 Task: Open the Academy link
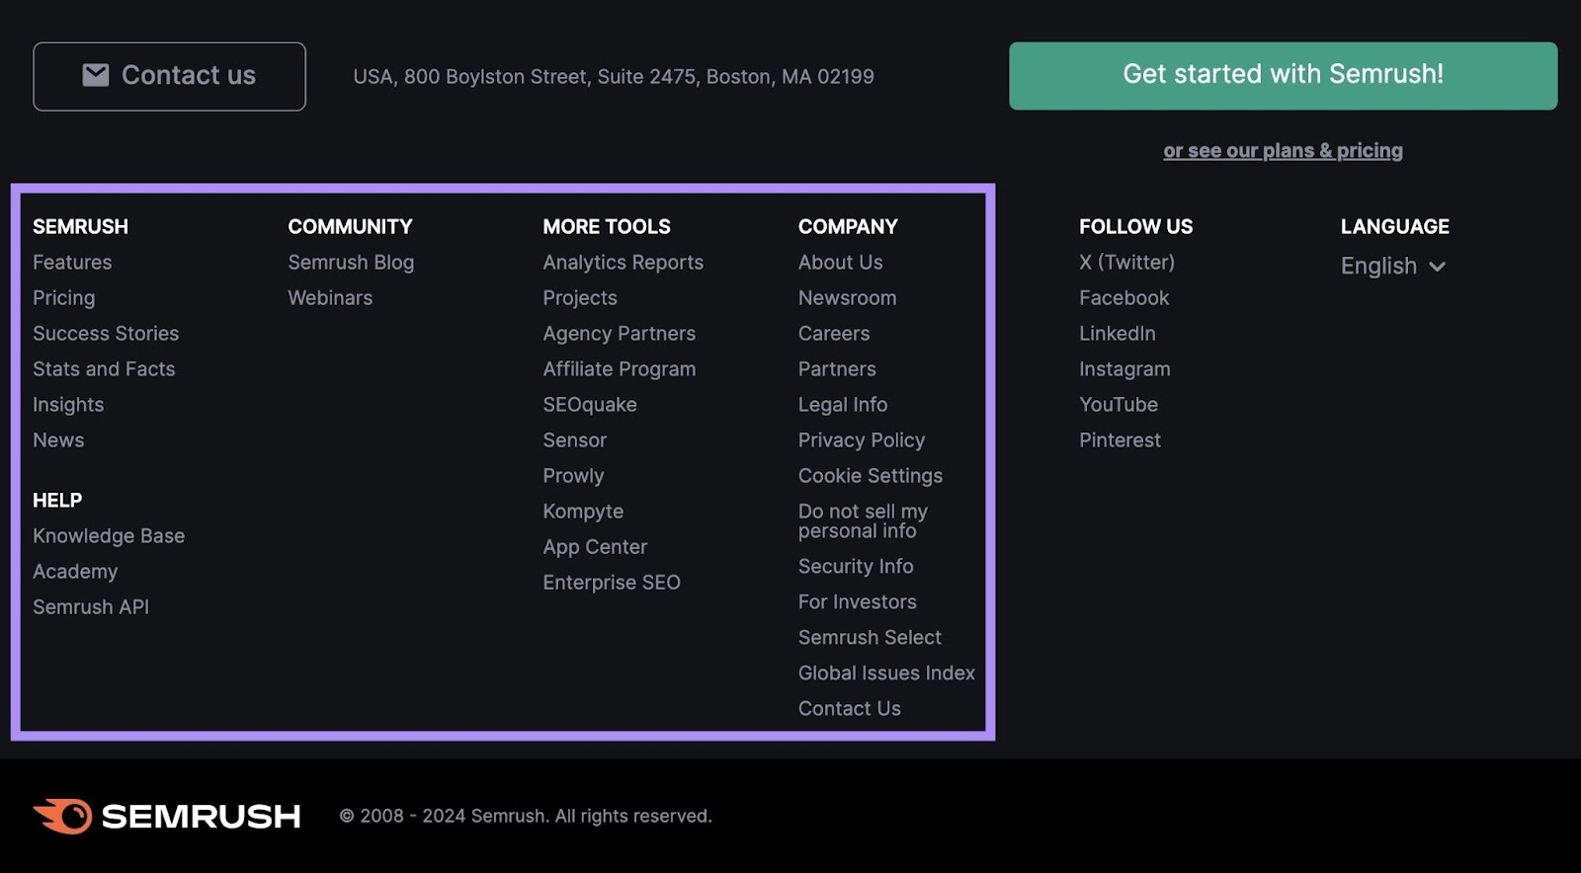(x=75, y=571)
